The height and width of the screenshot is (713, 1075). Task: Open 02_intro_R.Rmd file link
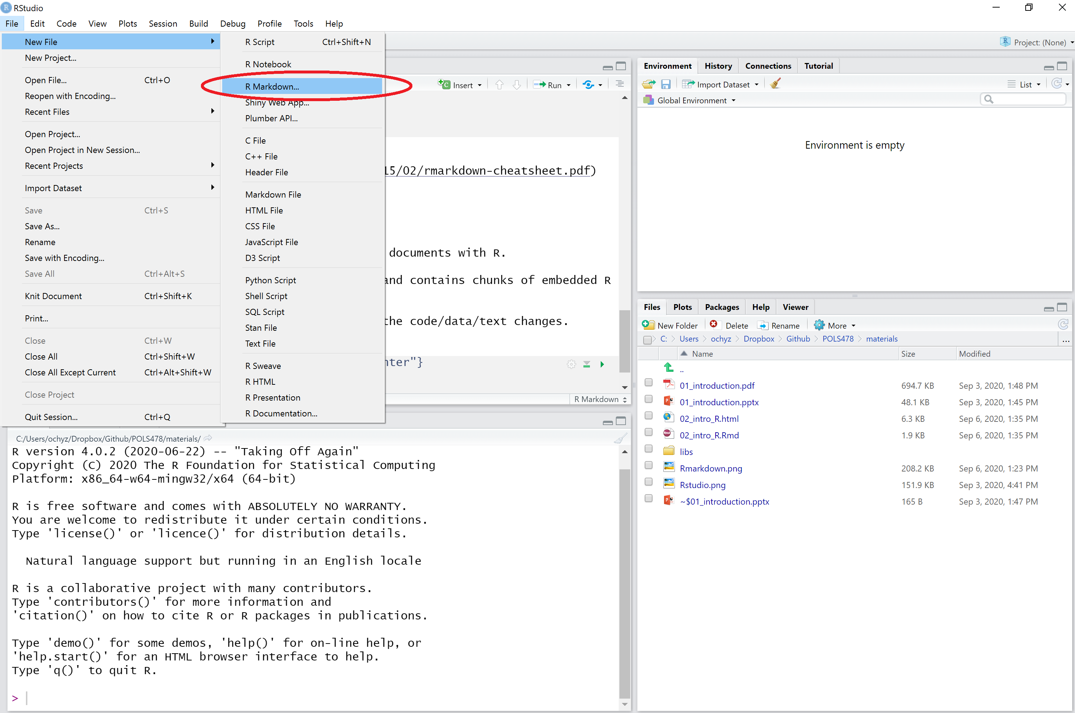[709, 435]
